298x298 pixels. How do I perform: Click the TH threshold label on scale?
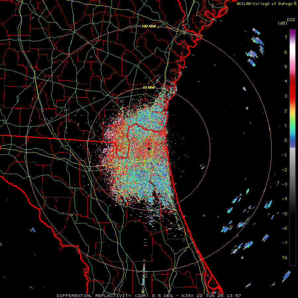284,258
